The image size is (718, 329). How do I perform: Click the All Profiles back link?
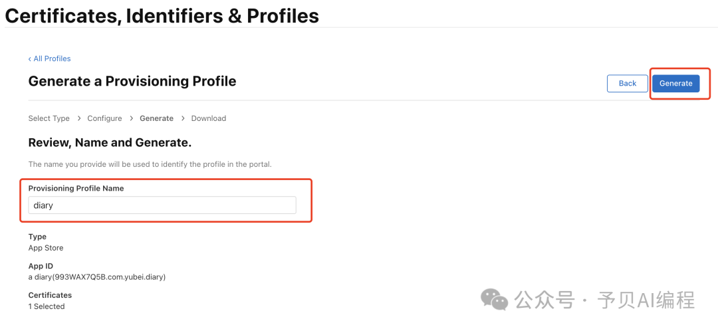(x=50, y=58)
